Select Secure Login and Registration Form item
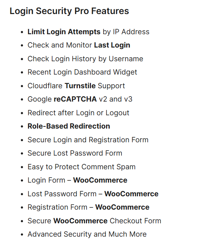This screenshot has width=197, height=246. click(88, 140)
